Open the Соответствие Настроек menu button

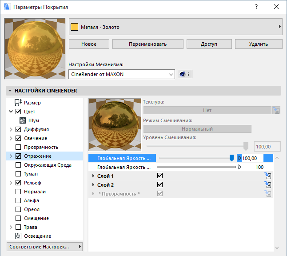point(45,247)
